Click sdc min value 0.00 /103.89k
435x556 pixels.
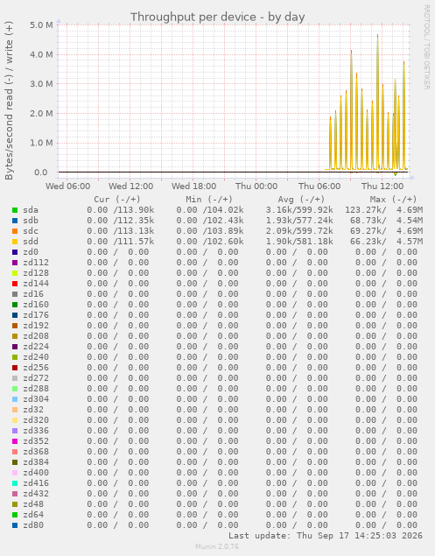pos(210,231)
